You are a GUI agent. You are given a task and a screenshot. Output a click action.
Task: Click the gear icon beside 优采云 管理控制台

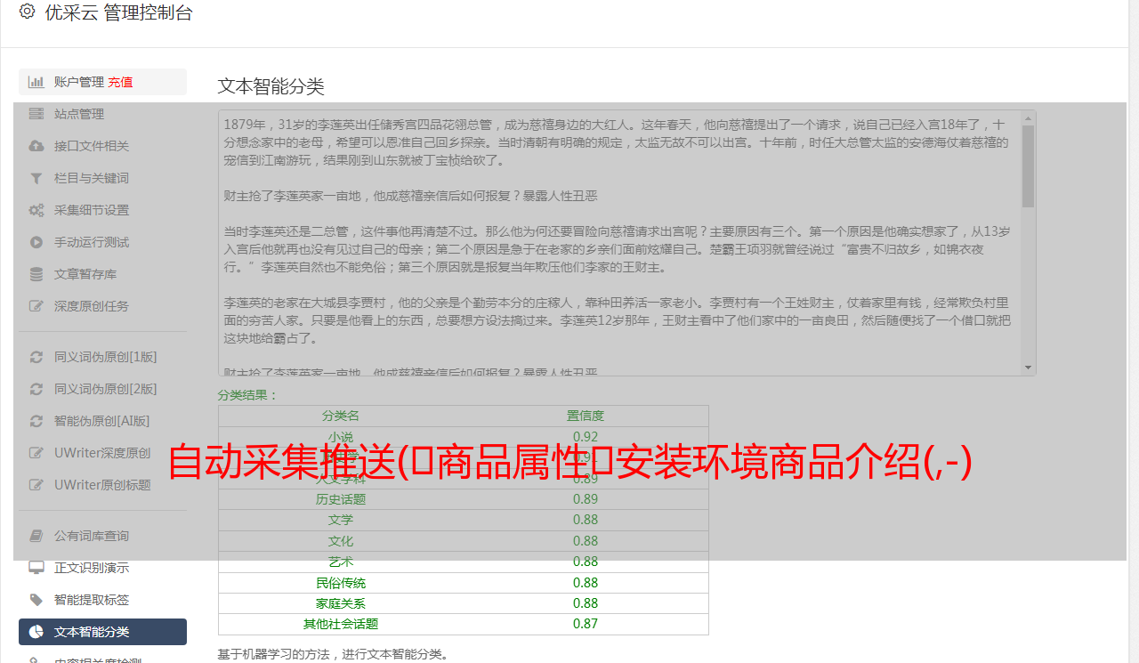click(27, 12)
